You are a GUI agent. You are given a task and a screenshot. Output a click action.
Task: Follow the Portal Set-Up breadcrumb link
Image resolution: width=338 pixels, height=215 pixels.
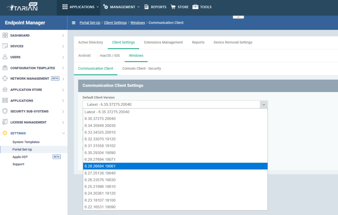click(90, 23)
